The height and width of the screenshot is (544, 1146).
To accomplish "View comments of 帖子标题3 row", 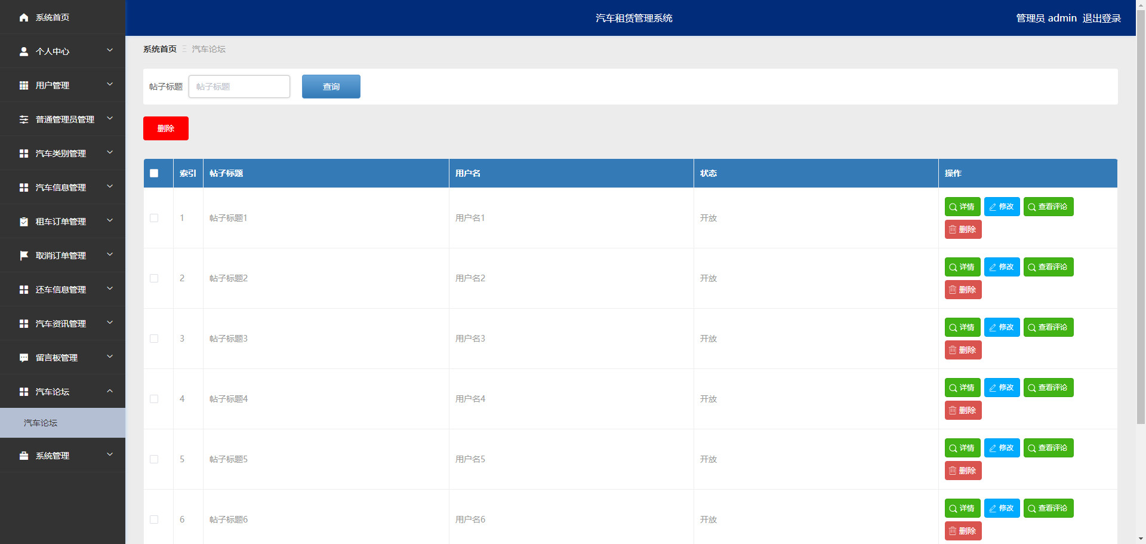I will 1048,327.
